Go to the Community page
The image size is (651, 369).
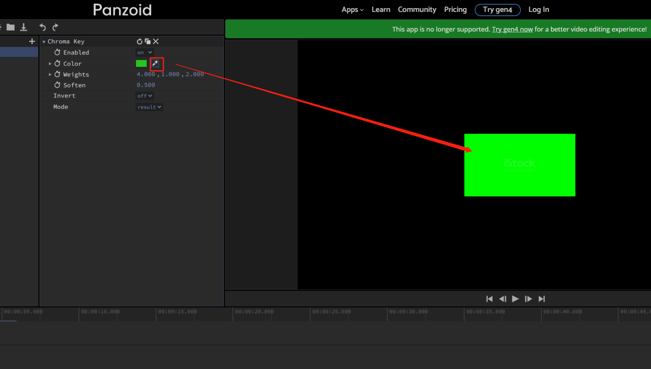click(417, 9)
